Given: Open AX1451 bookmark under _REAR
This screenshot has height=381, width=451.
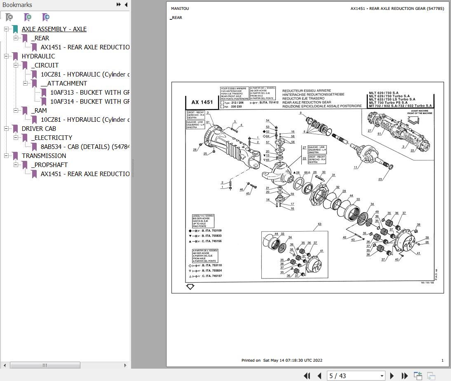Looking at the screenshot, I should 85,47.
